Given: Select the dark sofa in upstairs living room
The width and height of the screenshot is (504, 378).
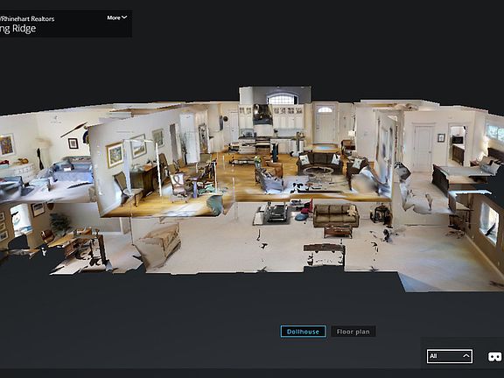Looking at the screenshot, I should point(319,162).
